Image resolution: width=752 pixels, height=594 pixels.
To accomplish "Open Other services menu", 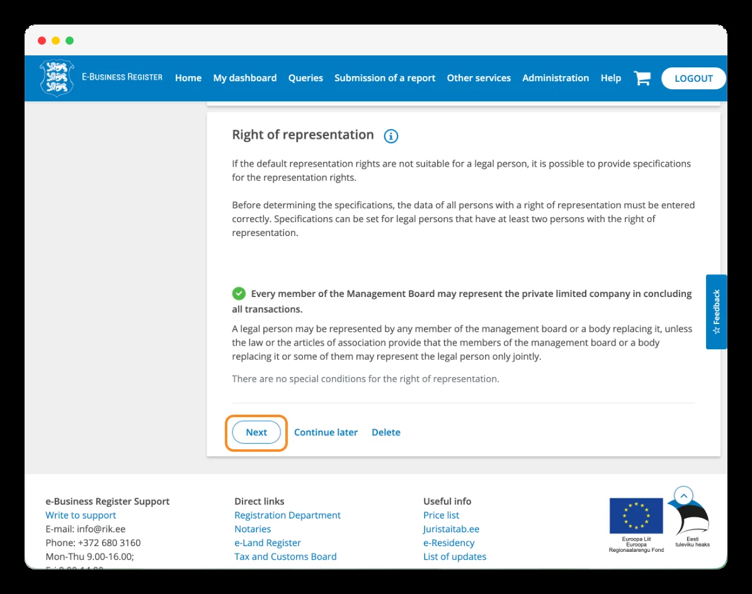I will (x=479, y=78).
